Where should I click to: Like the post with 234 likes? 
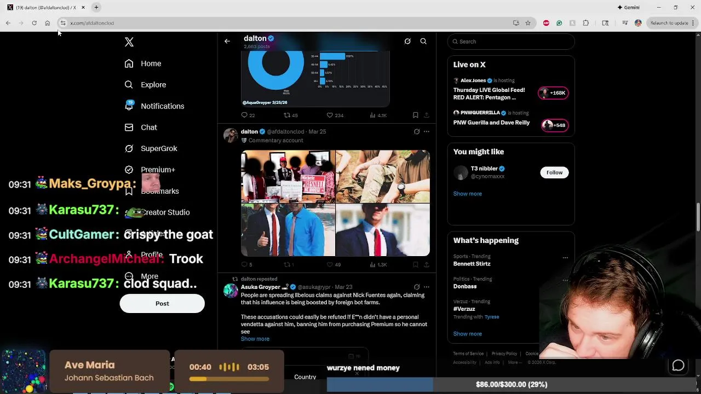(x=335, y=115)
